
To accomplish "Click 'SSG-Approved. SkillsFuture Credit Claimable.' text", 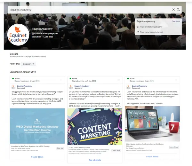I will (x=145, y=104).
